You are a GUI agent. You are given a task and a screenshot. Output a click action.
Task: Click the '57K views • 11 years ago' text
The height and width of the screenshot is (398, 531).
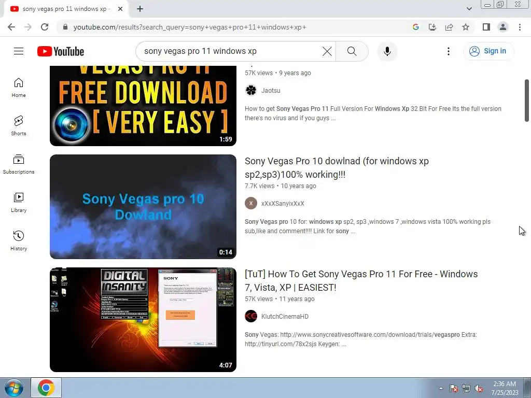[x=280, y=299]
